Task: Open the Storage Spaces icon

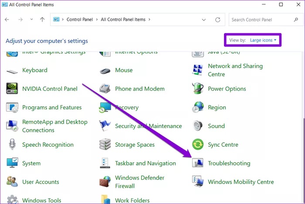Action: coord(105,145)
